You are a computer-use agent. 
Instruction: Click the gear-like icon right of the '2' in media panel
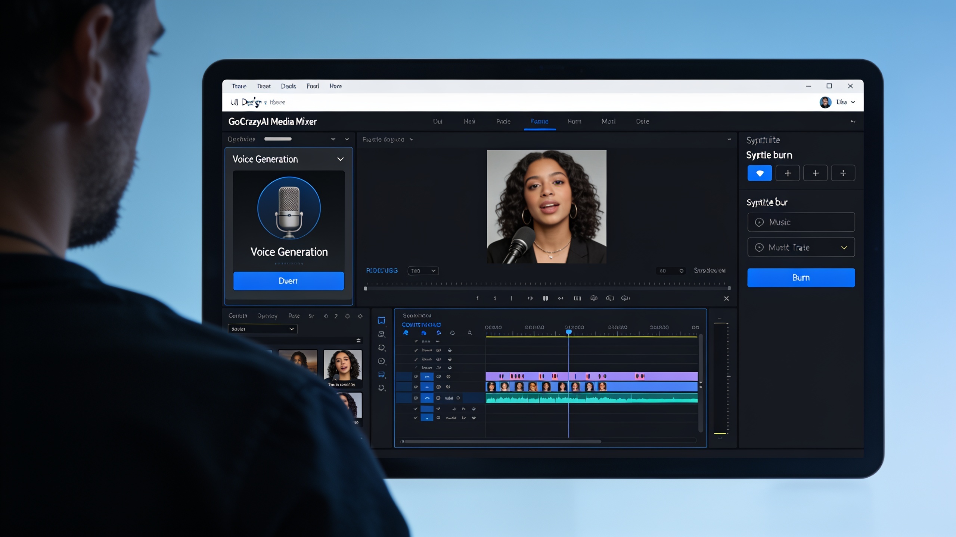click(348, 316)
